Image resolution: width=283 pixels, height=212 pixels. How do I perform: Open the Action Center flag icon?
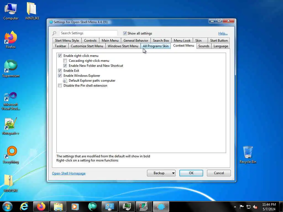242,207
